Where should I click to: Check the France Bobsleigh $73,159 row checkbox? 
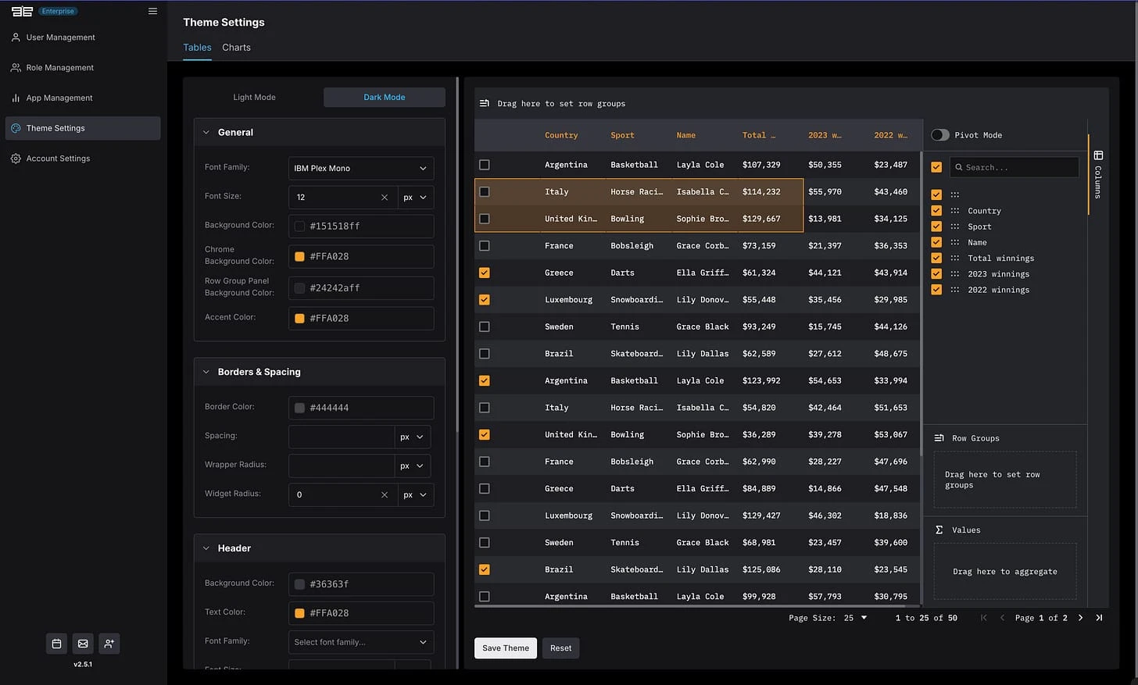(x=485, y=246)
